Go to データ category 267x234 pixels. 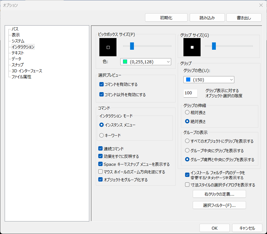(16, 59)
